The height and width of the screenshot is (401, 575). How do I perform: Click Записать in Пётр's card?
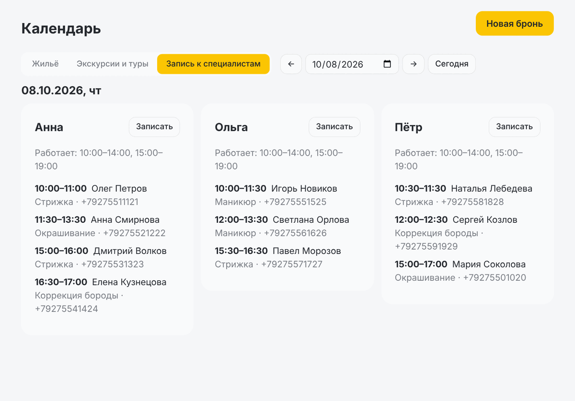click(x=515, y=127)
